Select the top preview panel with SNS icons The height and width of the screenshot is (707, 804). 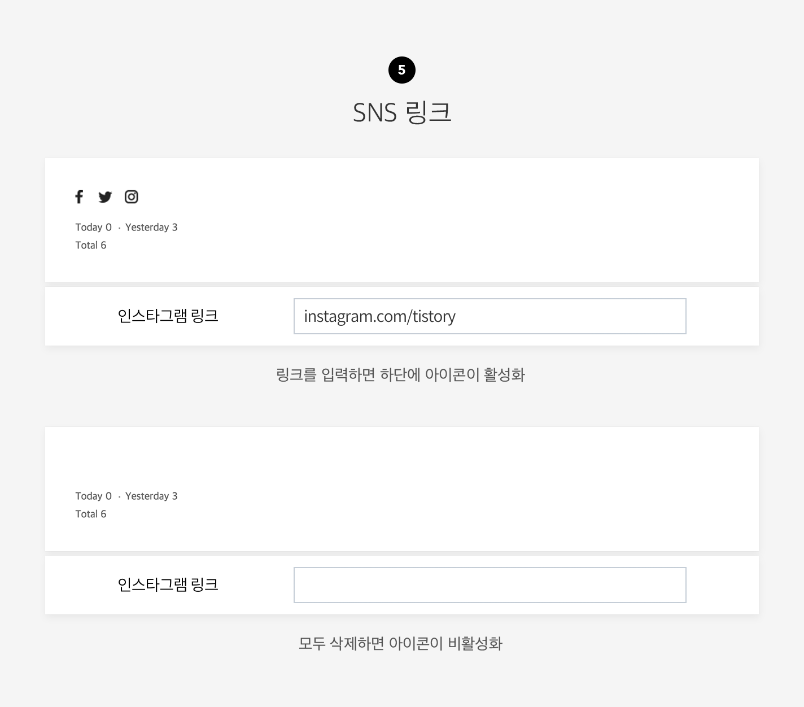click(402, 220)
